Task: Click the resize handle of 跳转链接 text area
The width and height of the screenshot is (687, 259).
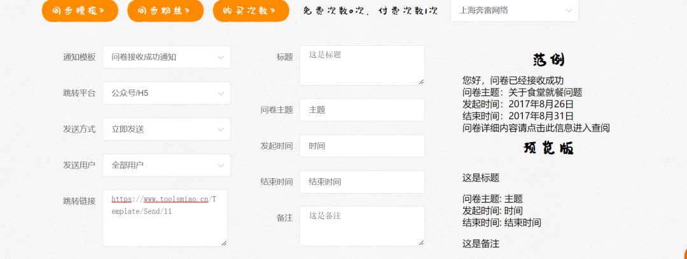Action: [x=225, y=242]
